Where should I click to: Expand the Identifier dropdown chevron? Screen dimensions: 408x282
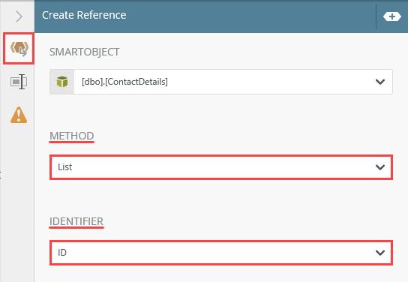point(380,252)
